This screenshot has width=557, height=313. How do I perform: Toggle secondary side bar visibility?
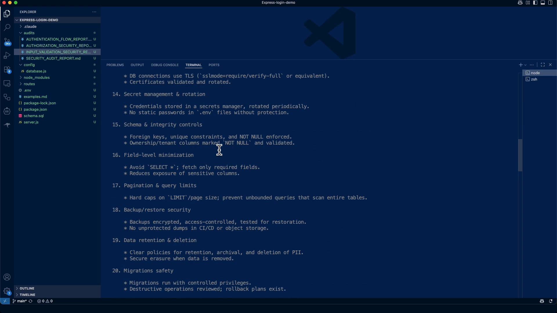click(550, 3)
